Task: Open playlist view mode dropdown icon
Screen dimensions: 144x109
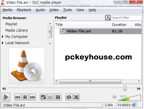Action: click(108, 18)
